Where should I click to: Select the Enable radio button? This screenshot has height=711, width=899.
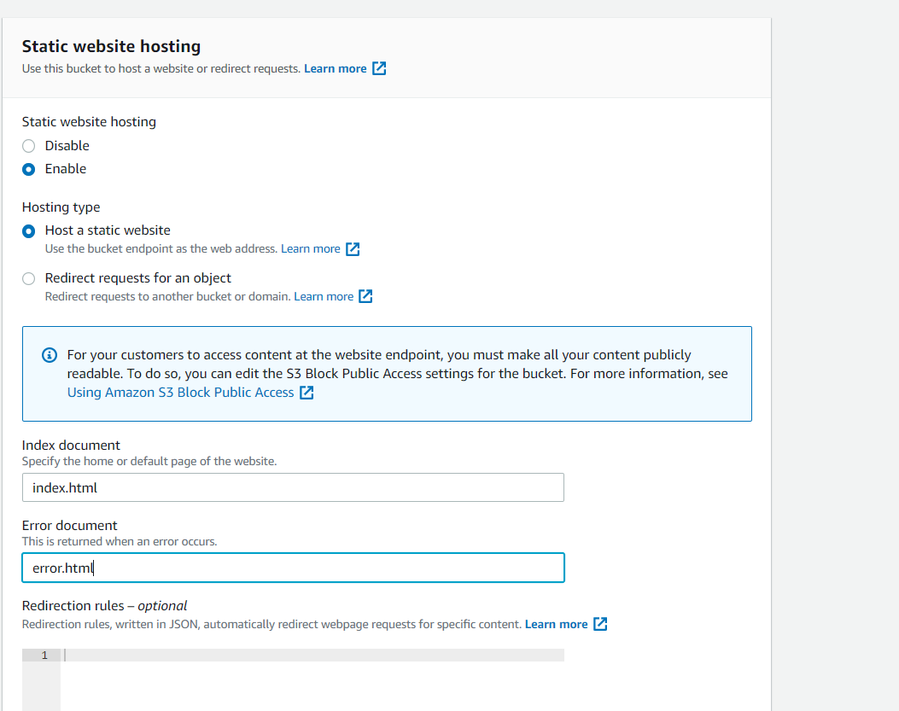(x=29, y=169)
